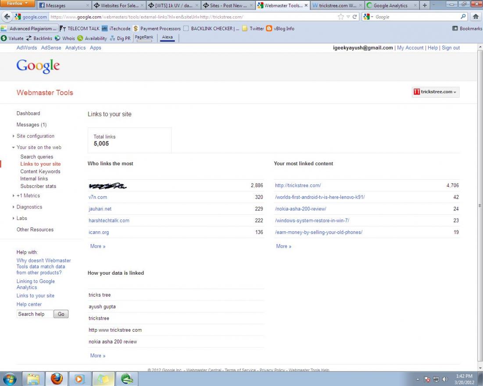Open the Payment Processors bookmark

tap(157, 28)
